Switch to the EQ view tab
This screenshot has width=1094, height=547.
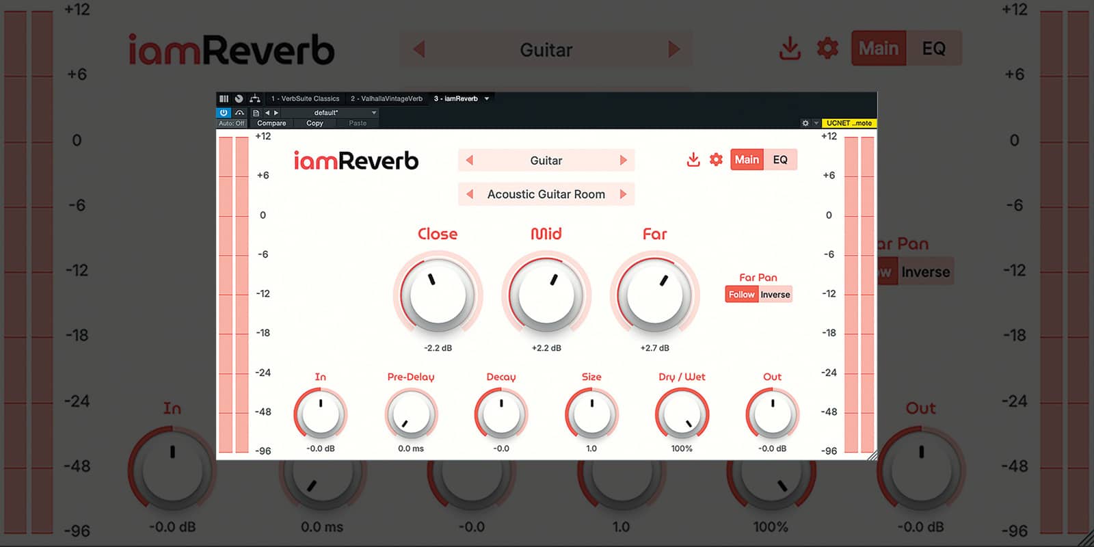780,159
